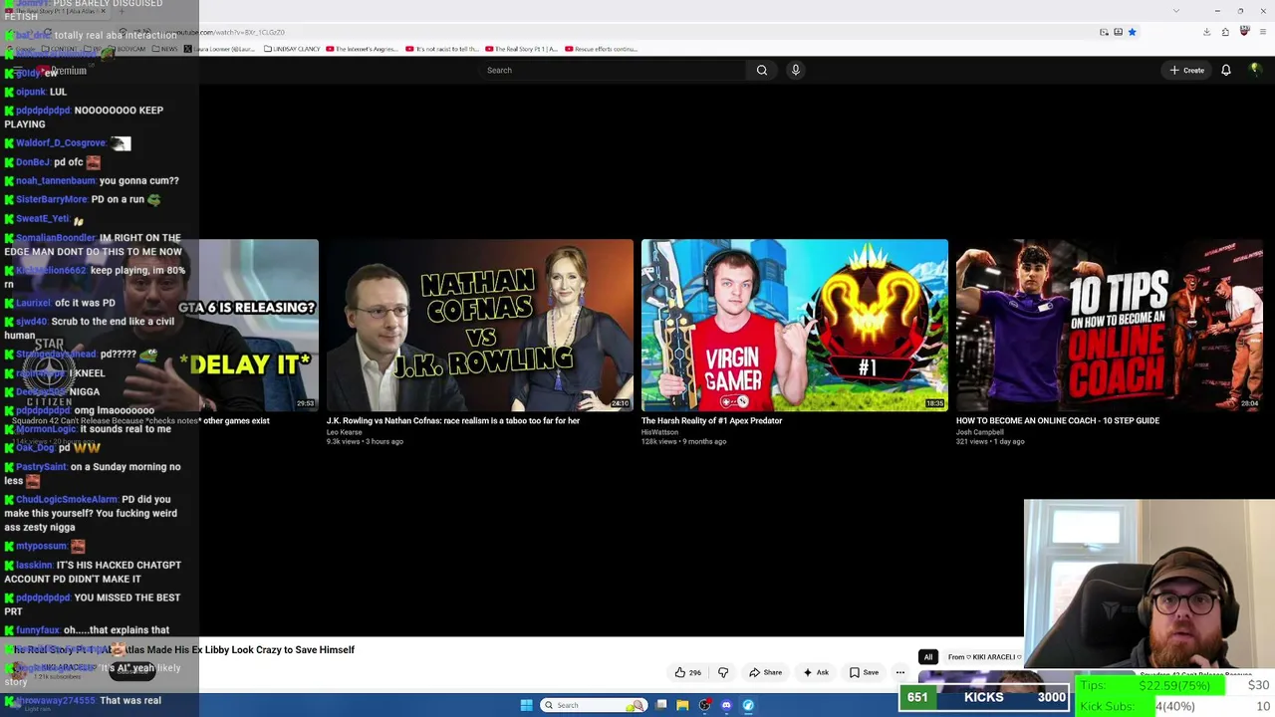Open the Virgin Gamer Apex Predator thumbnail
The image size is (1275, 717).
(794, 325)
